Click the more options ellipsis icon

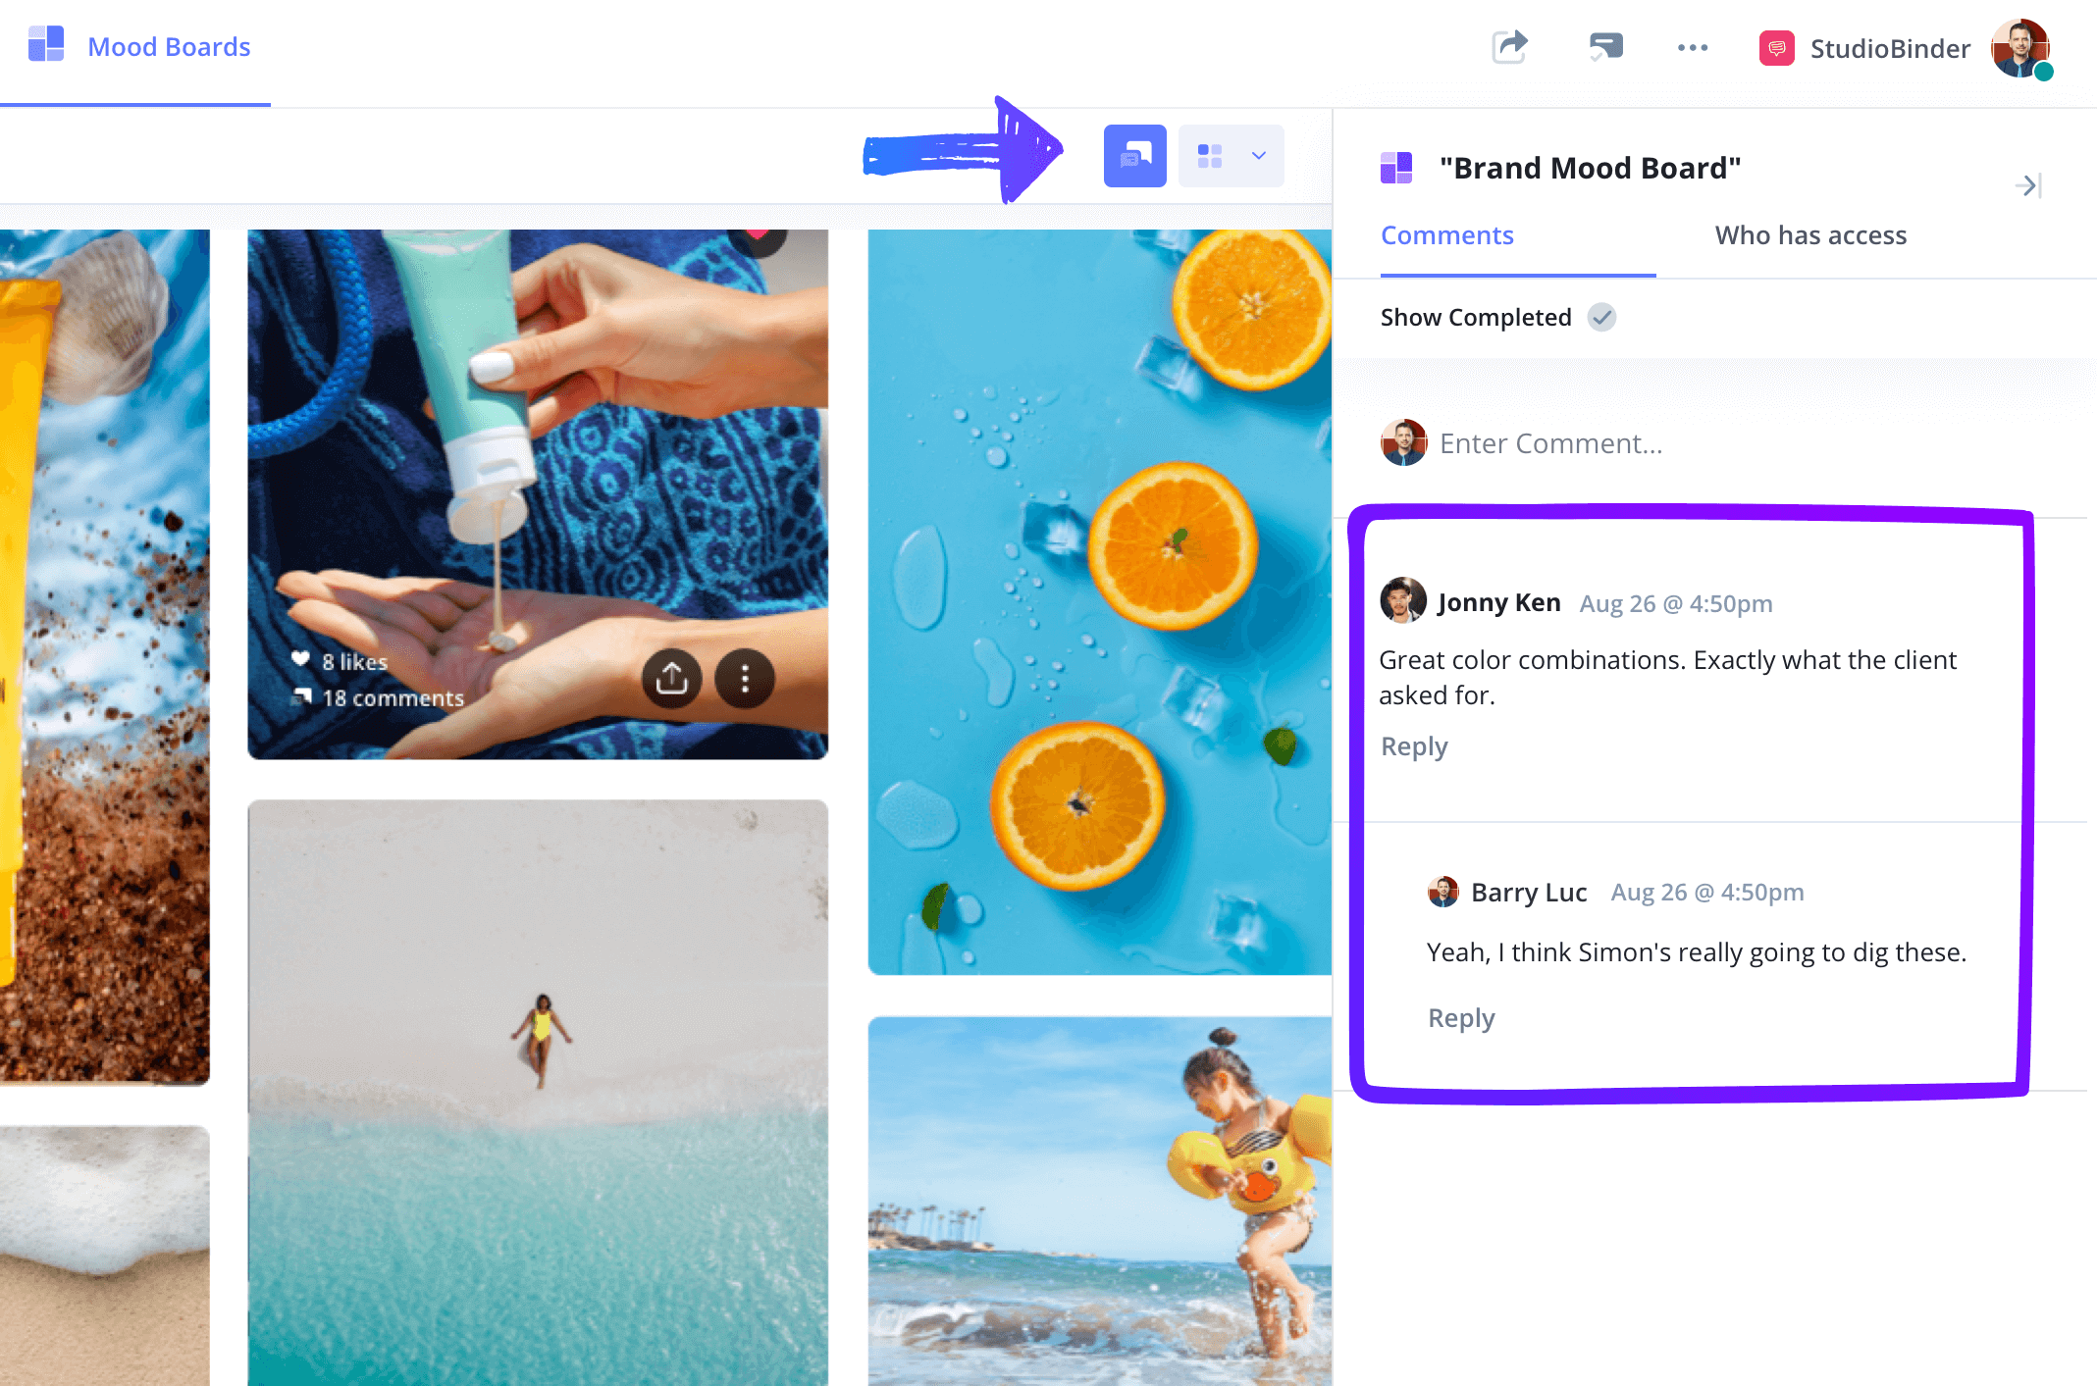1693,43
